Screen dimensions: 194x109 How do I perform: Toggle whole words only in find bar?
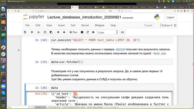tap(95, 107)
